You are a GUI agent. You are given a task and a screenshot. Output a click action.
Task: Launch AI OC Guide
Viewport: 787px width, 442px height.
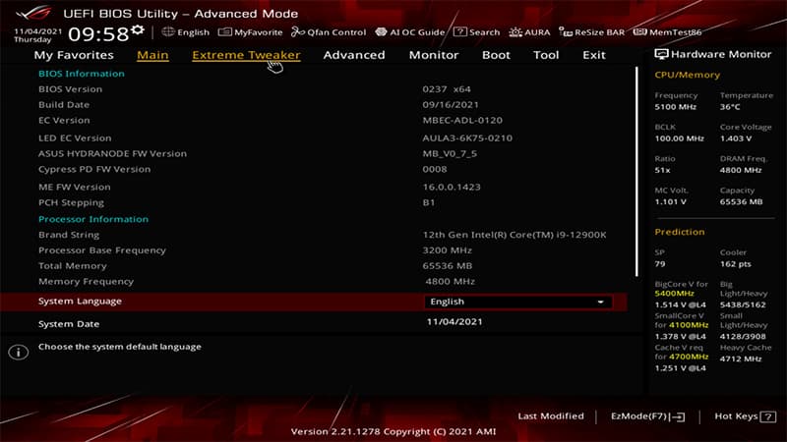pos(409,32)
